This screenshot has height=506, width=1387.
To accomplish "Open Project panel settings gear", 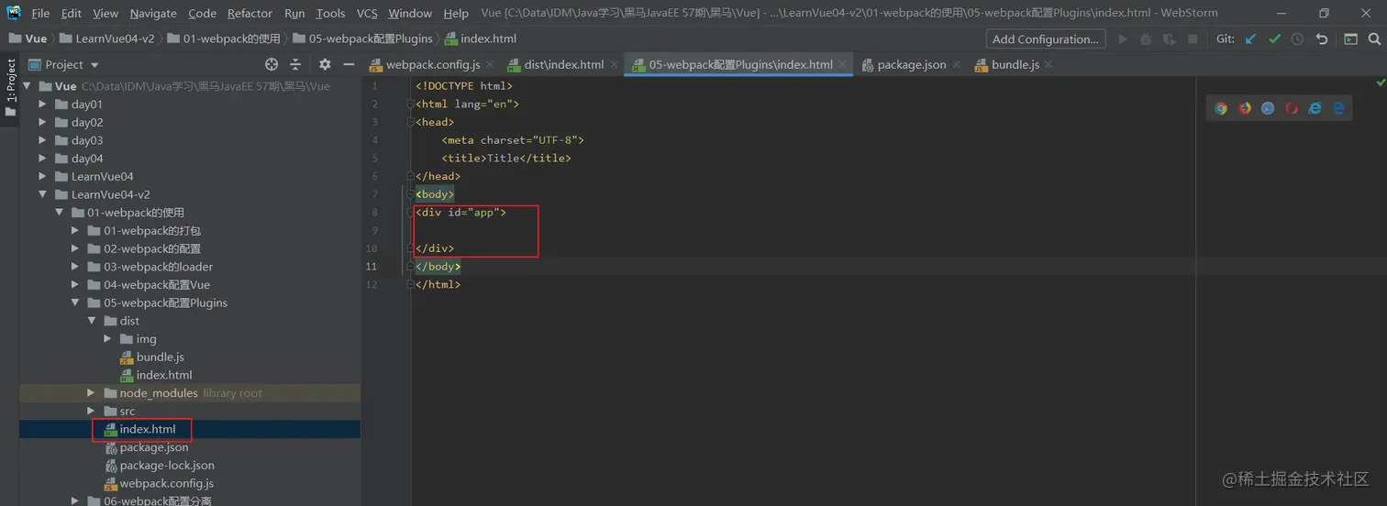I will 325,64.
